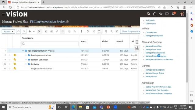Expand the Delivery task

point(26,64)
